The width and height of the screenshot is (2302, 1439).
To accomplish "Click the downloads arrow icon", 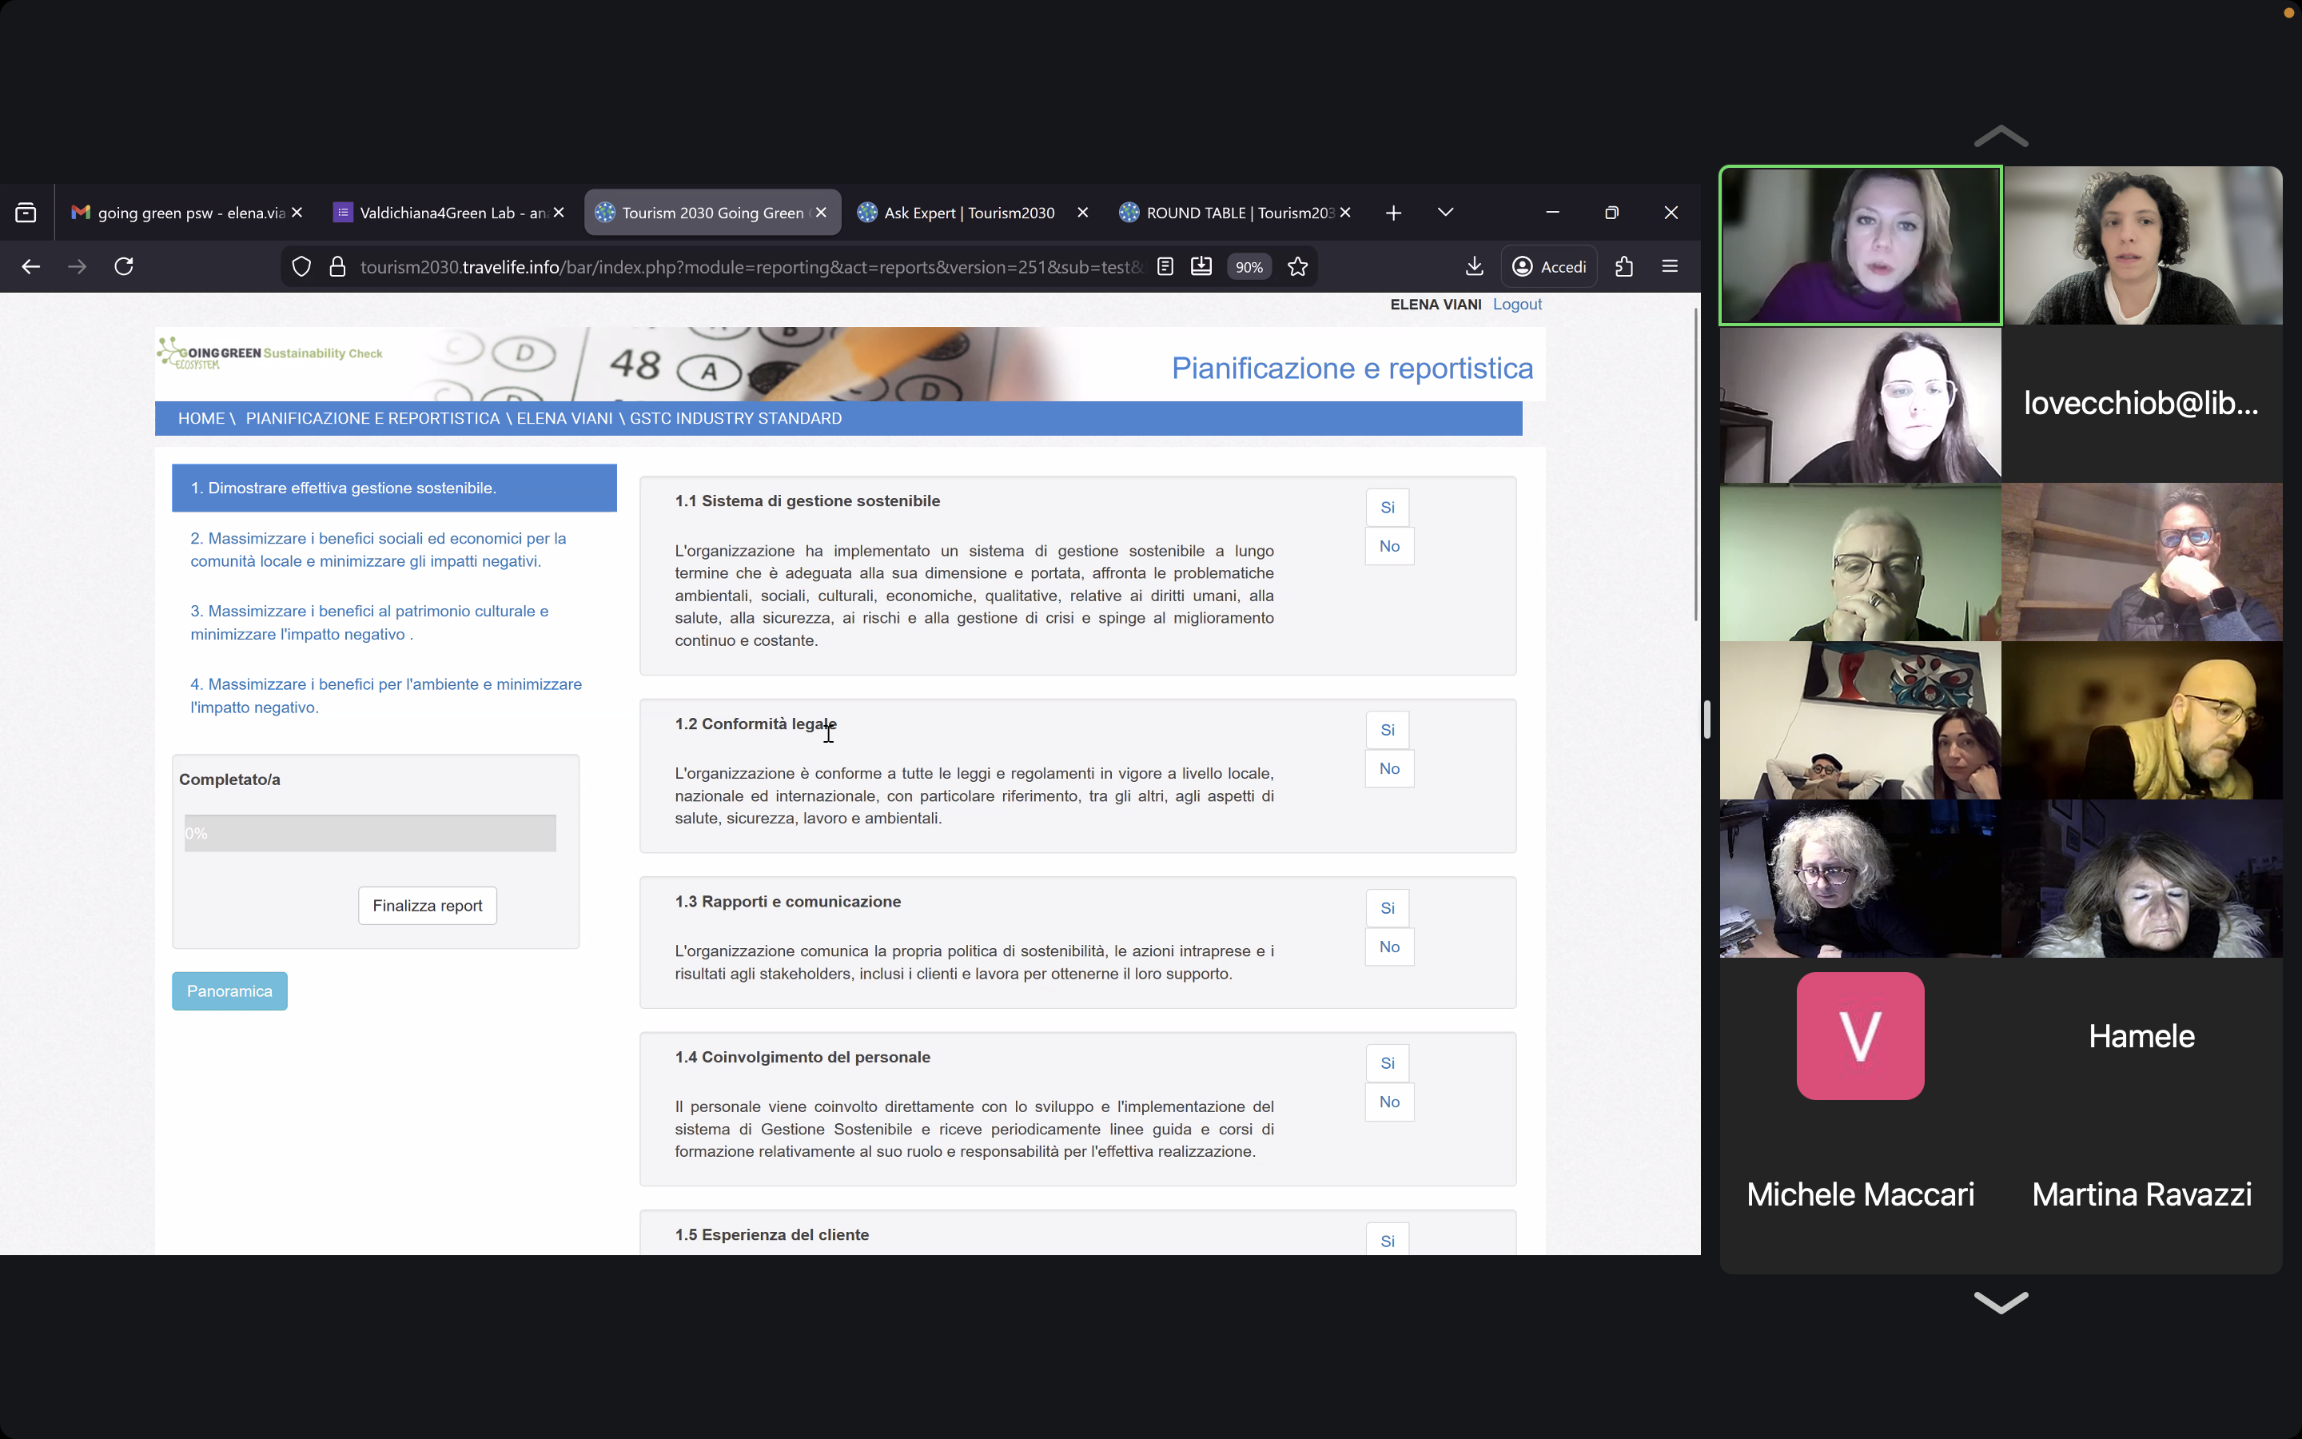I will coord(1473,266).
